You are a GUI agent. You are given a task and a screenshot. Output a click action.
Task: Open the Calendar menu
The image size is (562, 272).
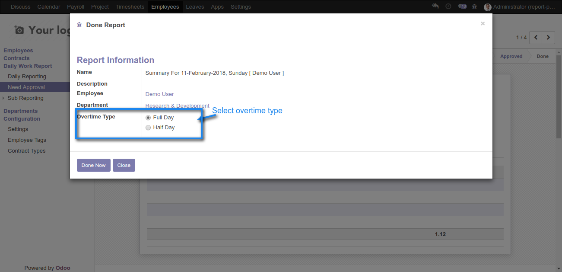(49, 6)
